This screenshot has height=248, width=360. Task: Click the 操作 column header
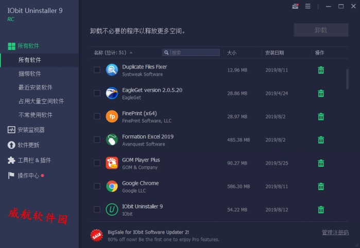pyautogui.click(x=320, y=53)
